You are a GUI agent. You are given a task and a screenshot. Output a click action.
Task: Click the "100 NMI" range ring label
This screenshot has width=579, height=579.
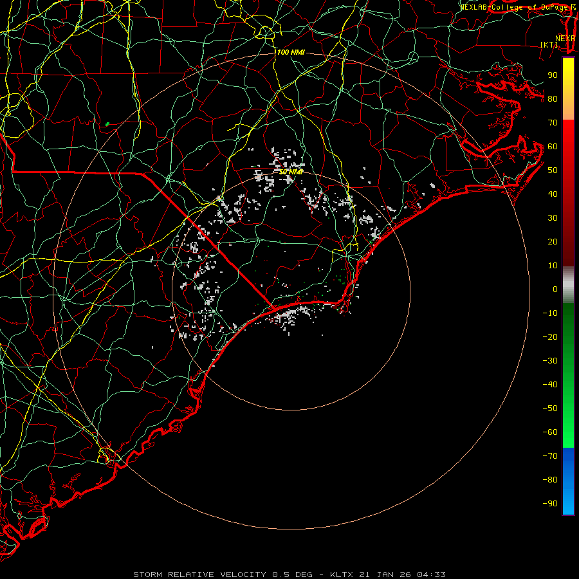click(291, 53)
